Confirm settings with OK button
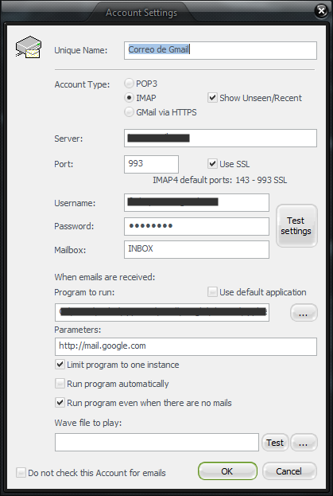 click(x=227, y=471)
